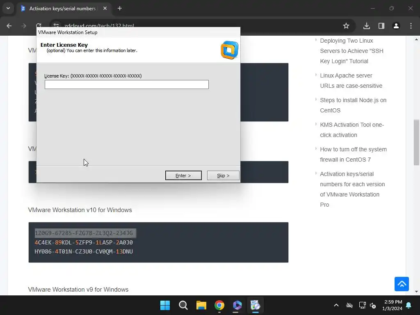
Task: Click Chrome's forward arrow
Action: point(23,26)
